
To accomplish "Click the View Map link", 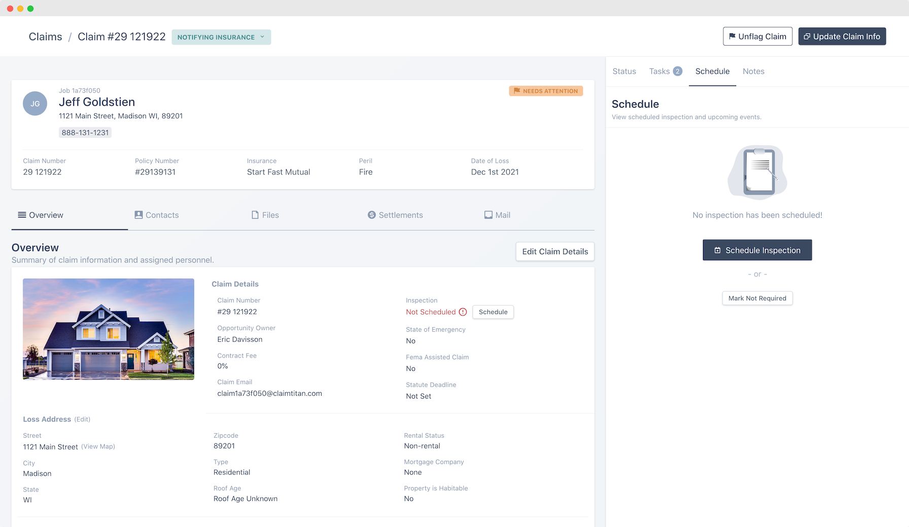I will [98, 446].
